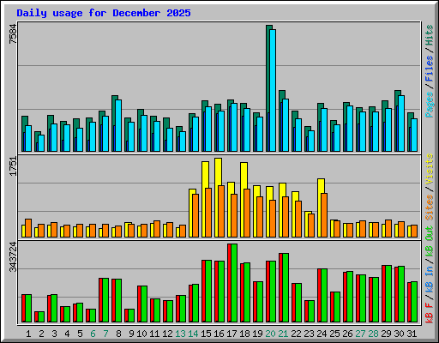439x343 pixels.
Task: Click day label 22 on the x-axis
Action: (x=296, y=334)
